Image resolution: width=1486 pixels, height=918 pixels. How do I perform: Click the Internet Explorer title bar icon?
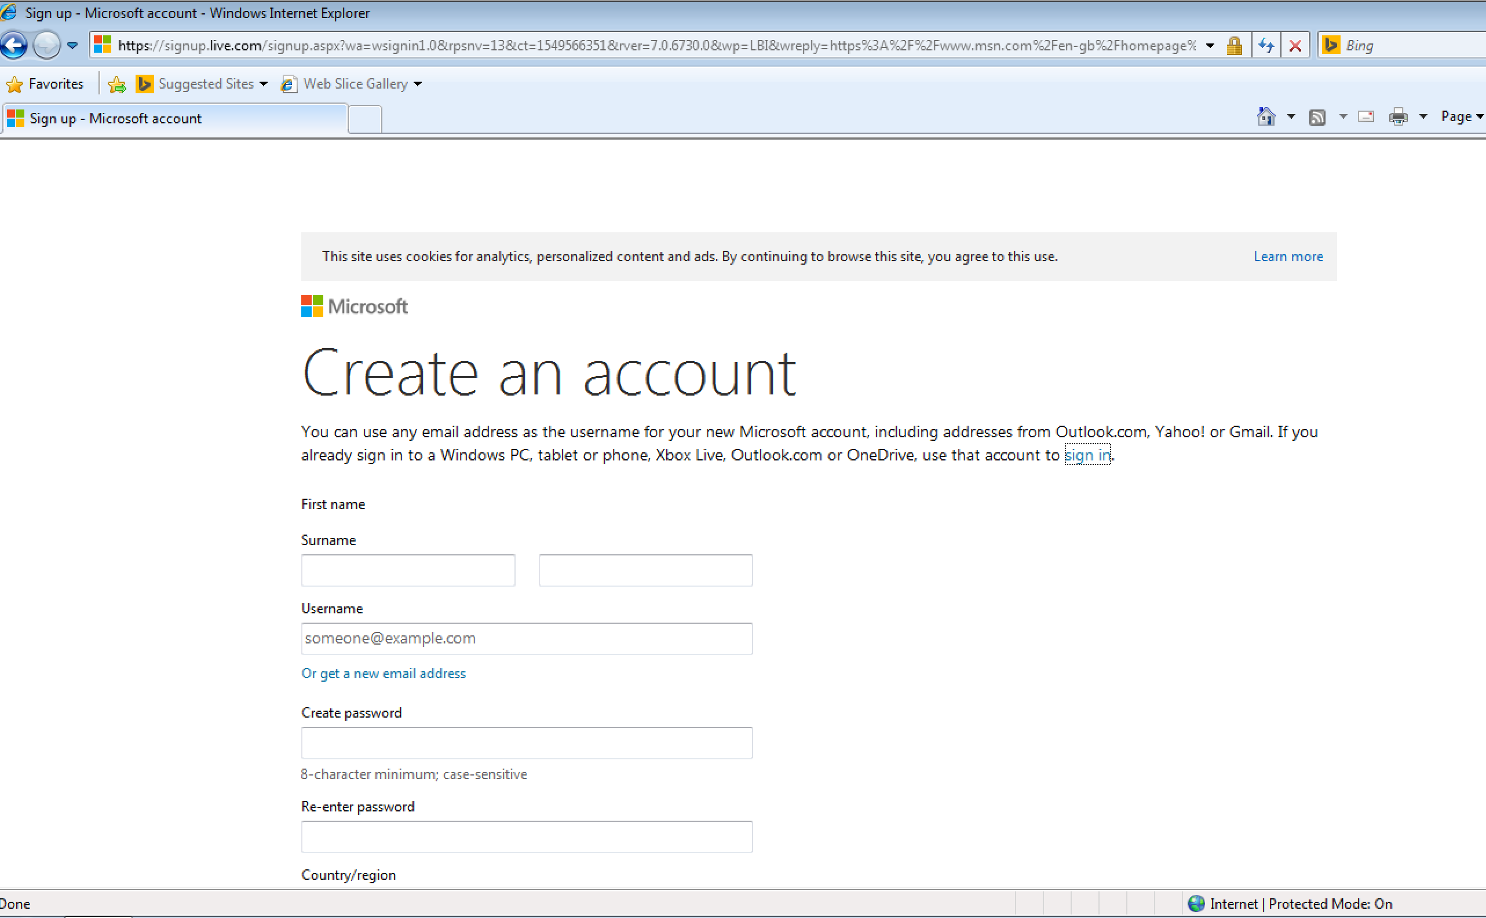pos(9,12)
